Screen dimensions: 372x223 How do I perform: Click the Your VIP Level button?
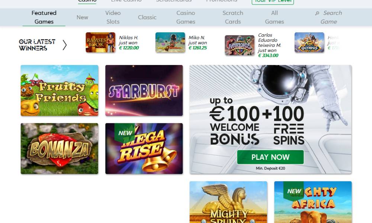click(x=273, y=1)
